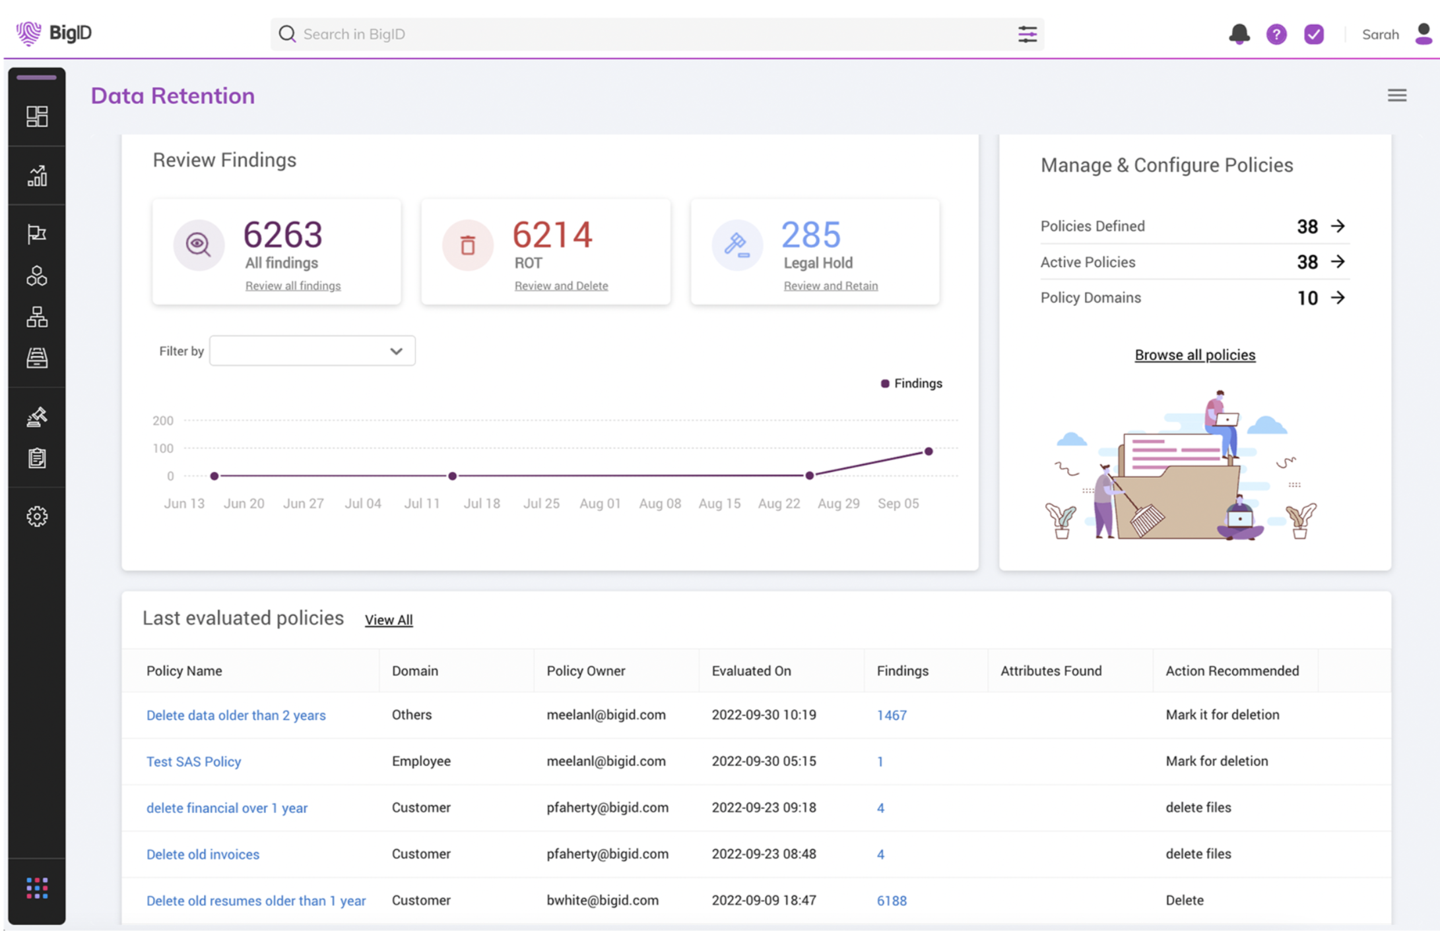Click the Sarah username text

[1380, 34]
